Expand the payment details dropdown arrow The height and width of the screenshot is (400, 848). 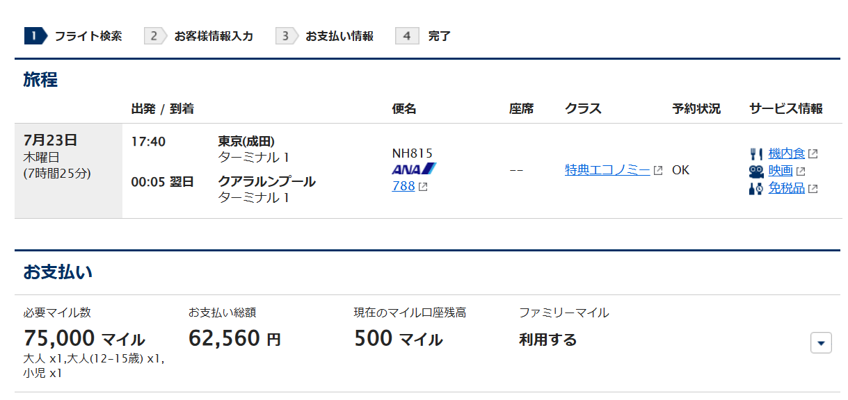pyautogui.click(x=821, y=342)
